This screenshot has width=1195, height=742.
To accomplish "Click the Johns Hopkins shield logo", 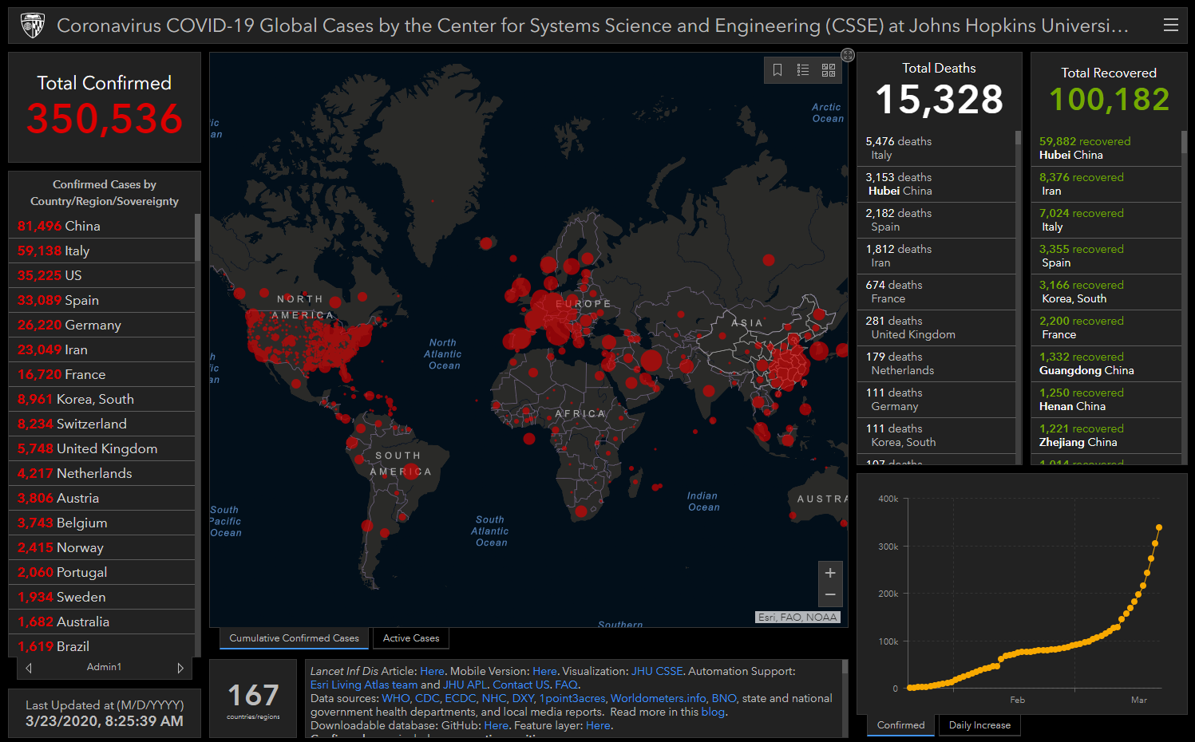I will coord(33,26).
